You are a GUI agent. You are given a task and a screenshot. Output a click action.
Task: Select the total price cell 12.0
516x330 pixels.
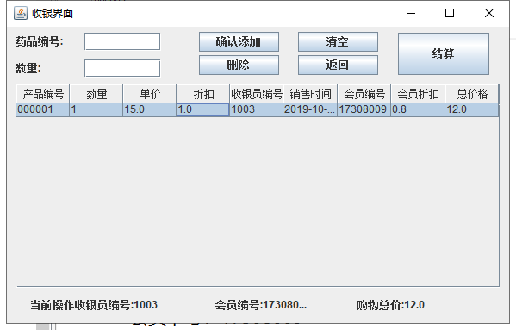click(472, 109)
